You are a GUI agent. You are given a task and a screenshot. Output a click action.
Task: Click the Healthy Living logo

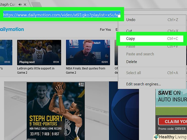pyautogui.click(x=170, y=137)
